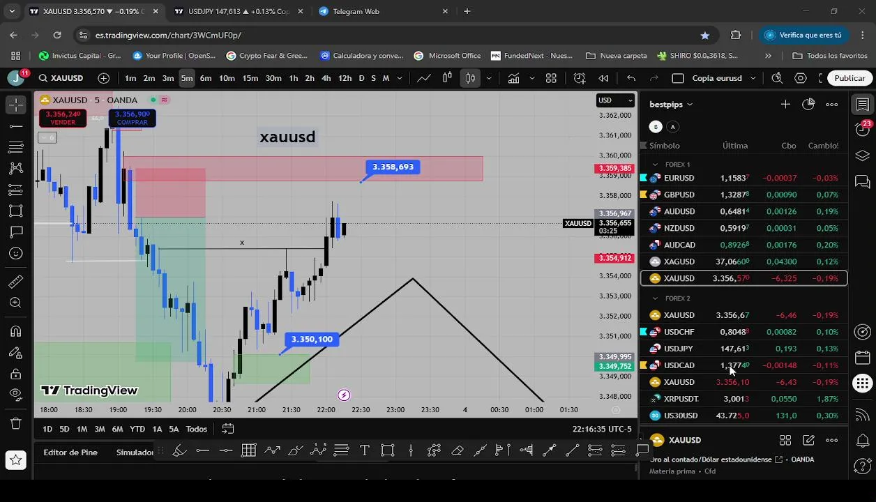Open quick search lightning icon

coord(777,78)
